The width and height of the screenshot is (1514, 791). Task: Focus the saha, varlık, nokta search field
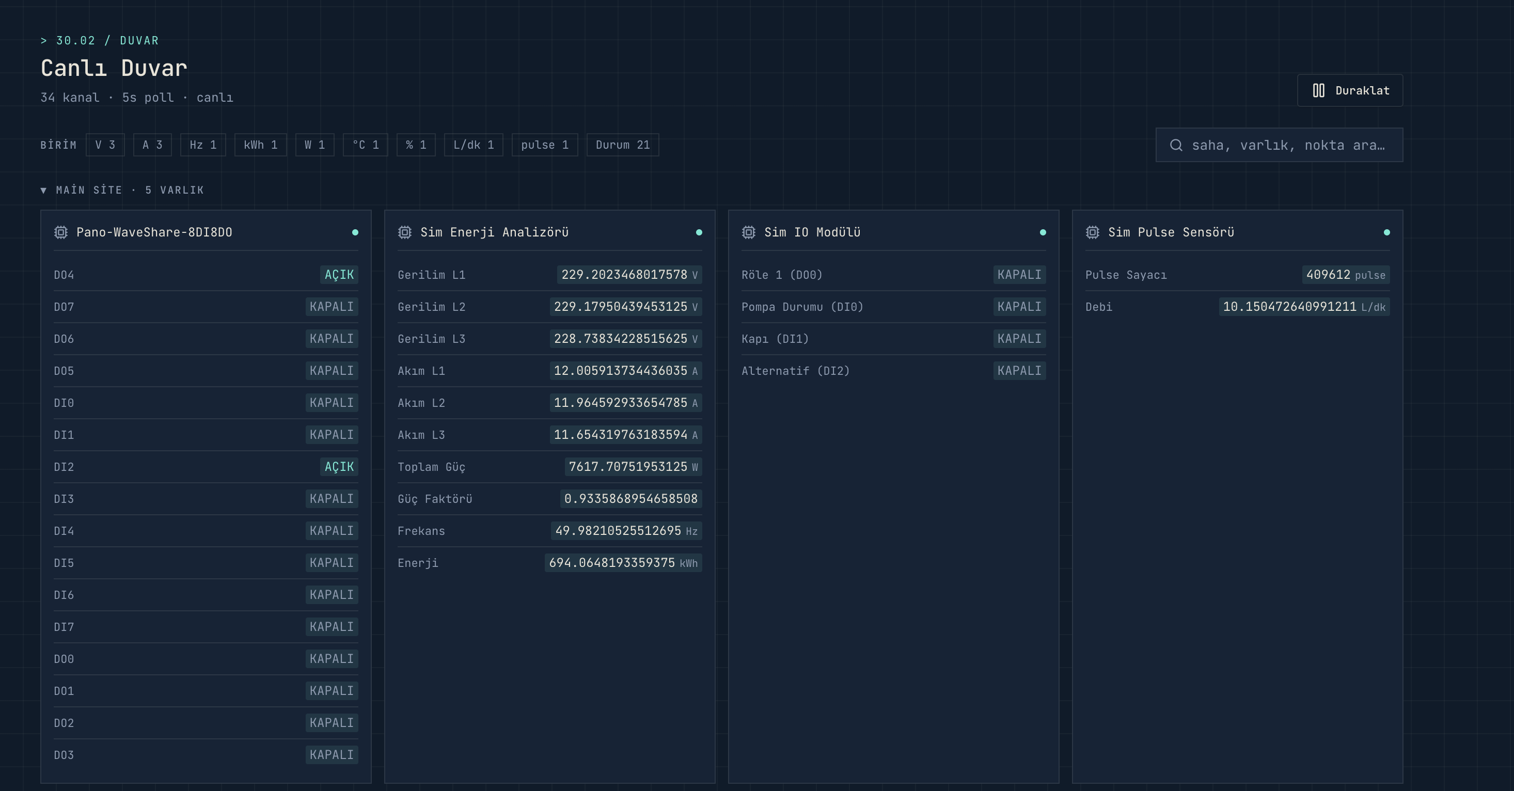pos(1279,145)
